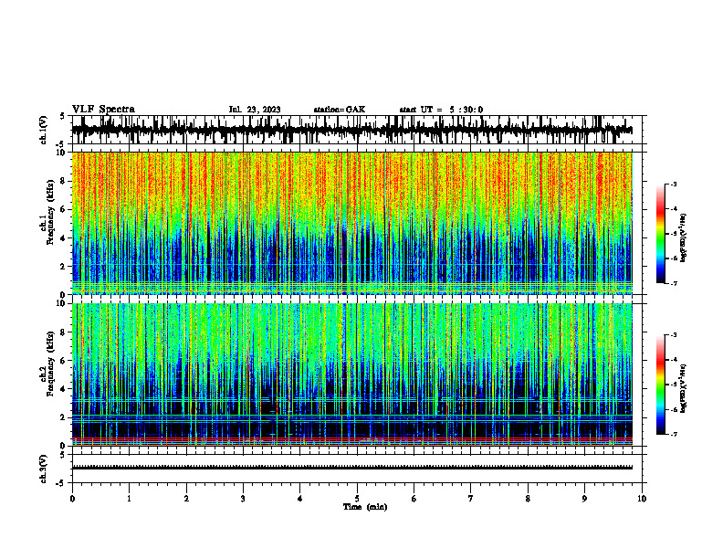Select the date text "Jul 23, 2023"
This screenshot has width=723, height=559.
(x=255, y=110)
